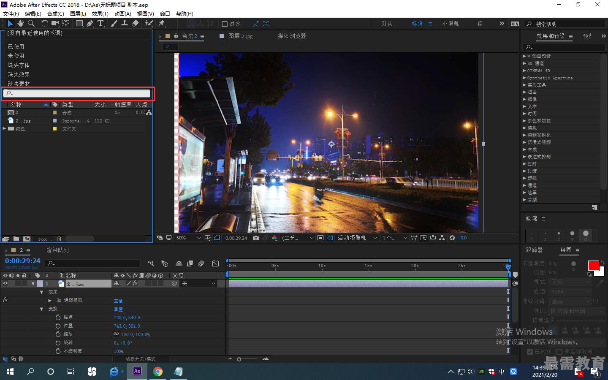Click the 切换开关/模式 button
The image size is (608, 380).
(x=141, y=359)
